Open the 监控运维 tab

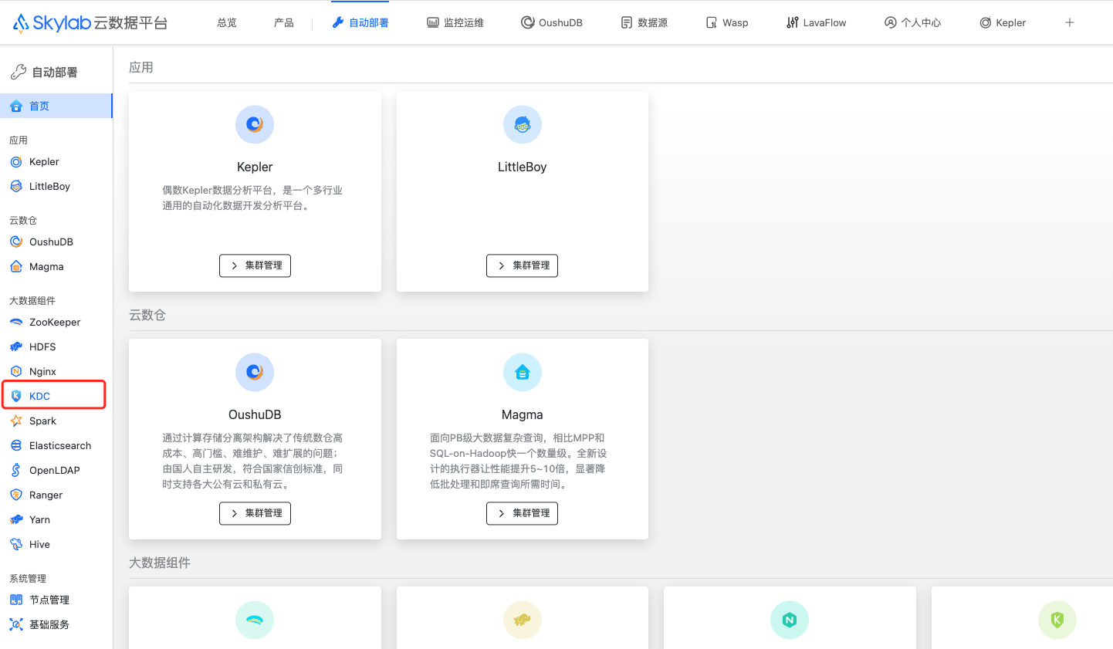(455, 23)
